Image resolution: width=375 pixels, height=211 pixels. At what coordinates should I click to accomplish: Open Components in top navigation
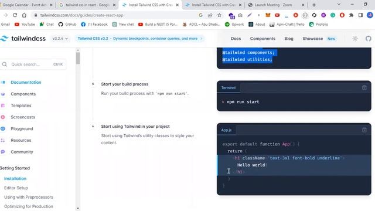pyautogui.click(x=262, y=39)
